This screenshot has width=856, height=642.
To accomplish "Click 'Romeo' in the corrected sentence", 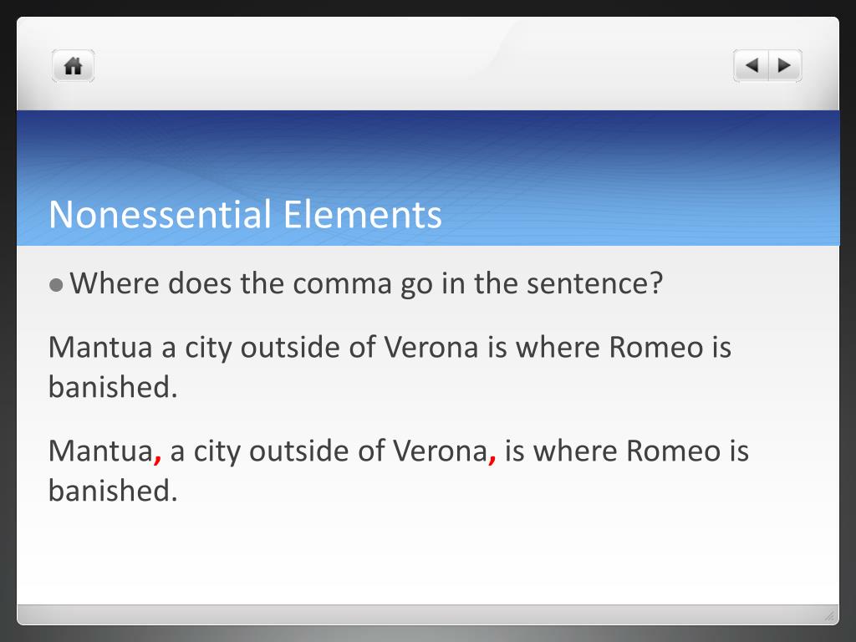I will tap(673, 451).
